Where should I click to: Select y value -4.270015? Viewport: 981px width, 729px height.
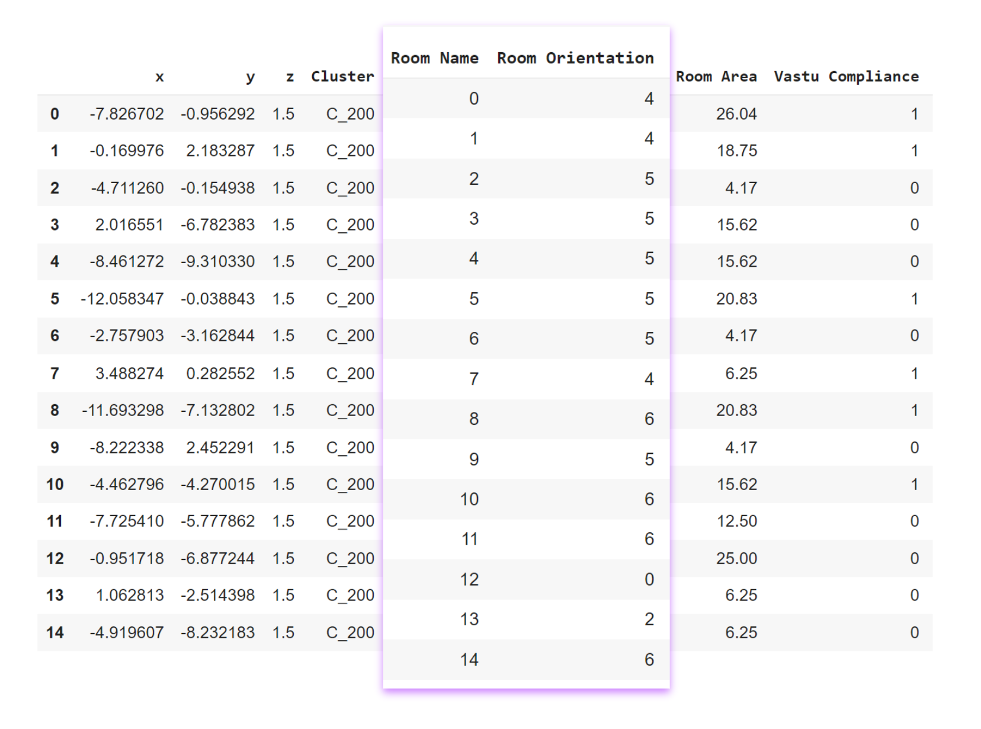tap(217, 484)
